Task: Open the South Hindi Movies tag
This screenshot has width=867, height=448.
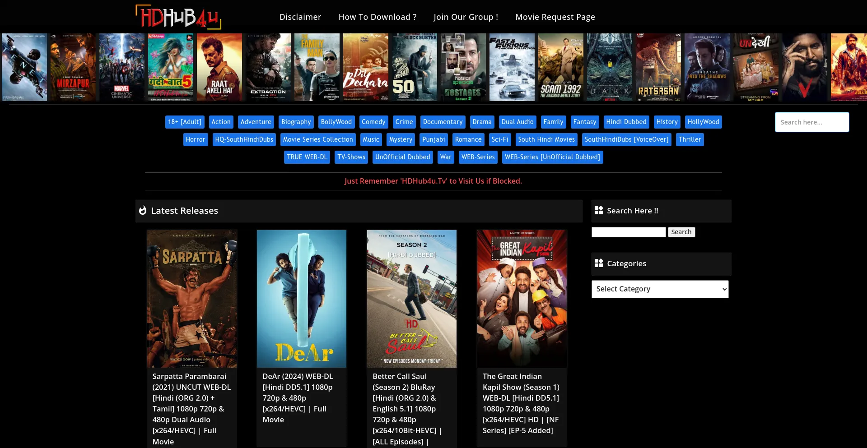Action: click(x=546, y=139)
